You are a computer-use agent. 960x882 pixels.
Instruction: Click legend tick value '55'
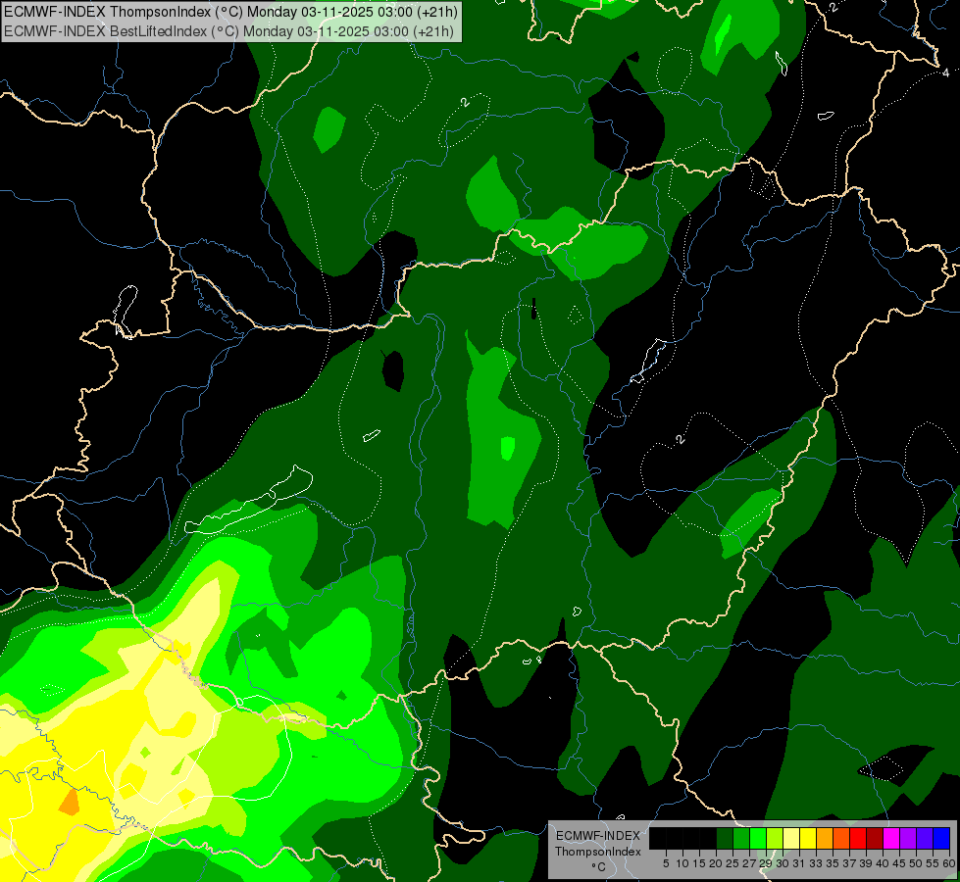pos(934,863)
